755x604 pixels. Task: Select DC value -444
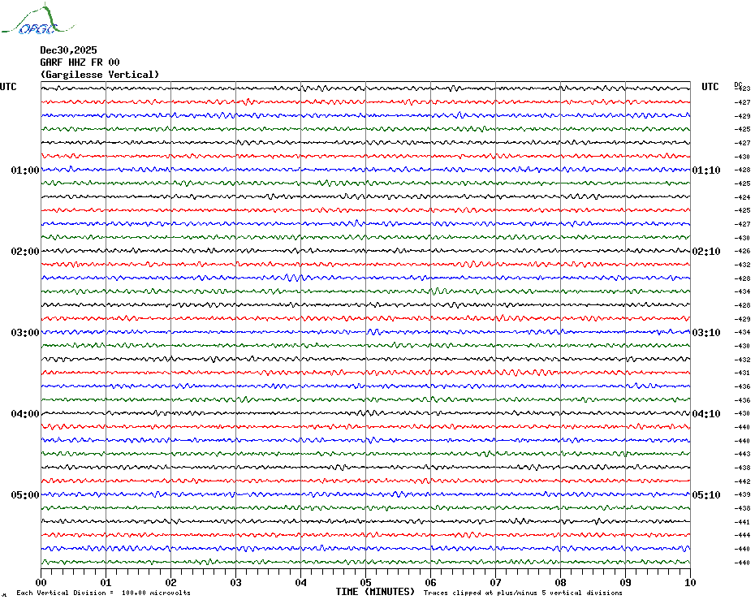tap(743, 535)
